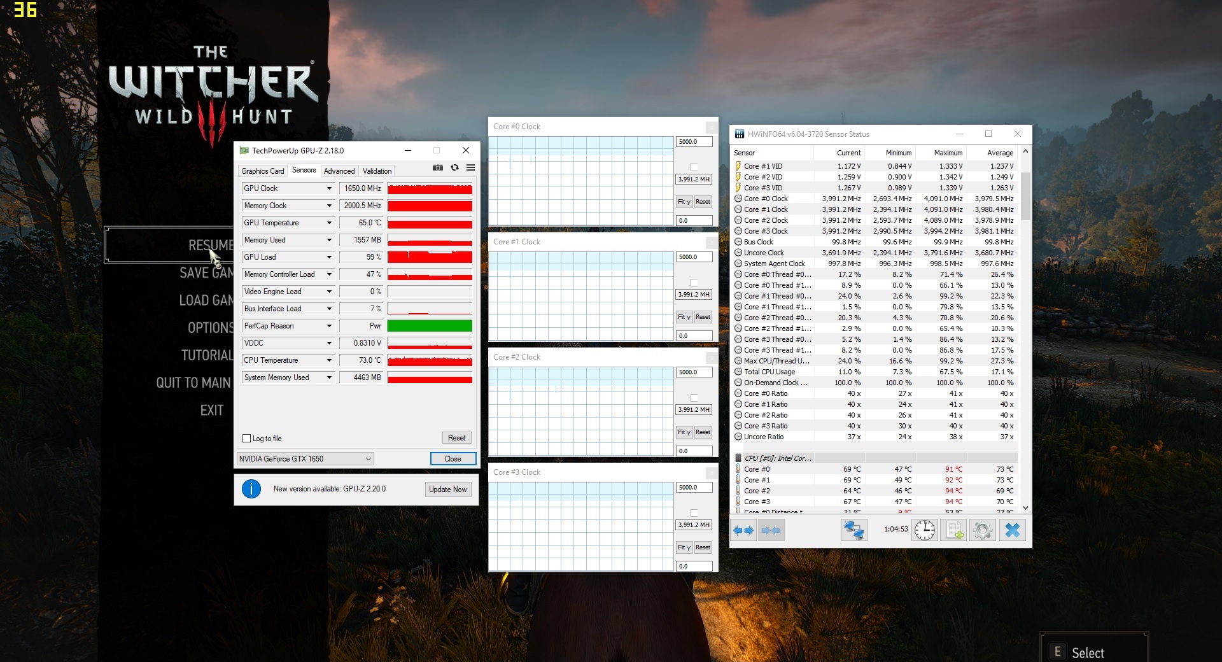Viewport: 1222px width, 662px height.
Task: Open GPU Clock sensor dropdown
Action: [x=329, y=188]
